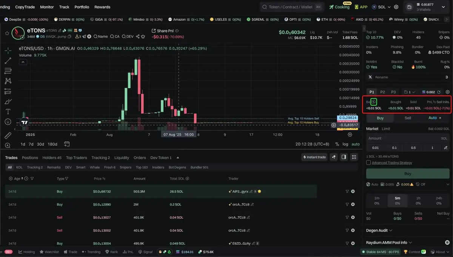Focus the Token / Contract / Wallet search
The image size is (453, 257).
(292, 7)
